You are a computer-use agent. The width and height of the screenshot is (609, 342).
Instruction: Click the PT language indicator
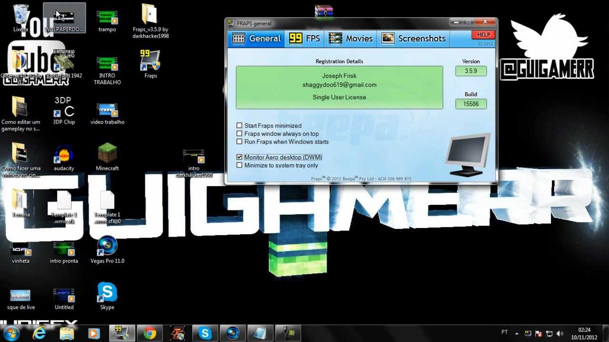coord(504,332)
